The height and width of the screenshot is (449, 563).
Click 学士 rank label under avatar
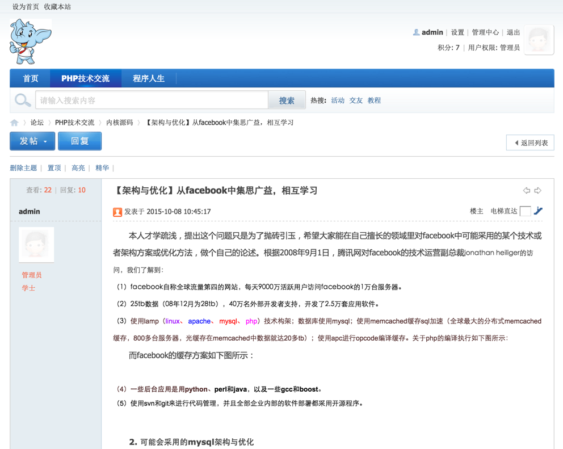[x=28, y=288]
